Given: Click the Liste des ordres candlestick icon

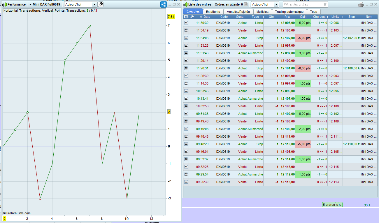Looking at the screenshot, I should pos(185,4).
